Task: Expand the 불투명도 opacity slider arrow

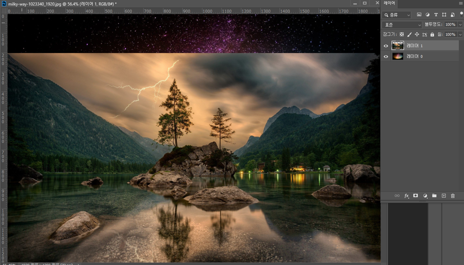Action: 460,25
